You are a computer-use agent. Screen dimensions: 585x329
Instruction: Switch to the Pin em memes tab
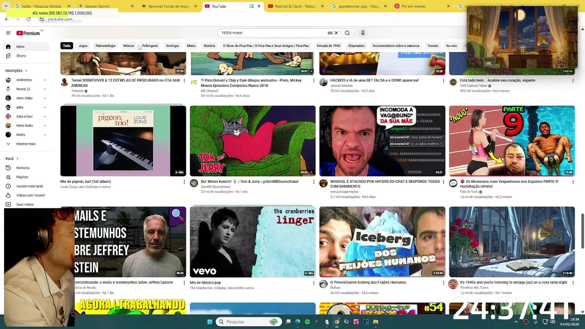click(x=421, y=6)
